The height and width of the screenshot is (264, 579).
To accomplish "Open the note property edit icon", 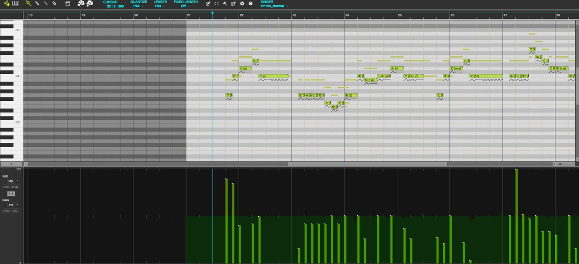I will pos(233,3).
